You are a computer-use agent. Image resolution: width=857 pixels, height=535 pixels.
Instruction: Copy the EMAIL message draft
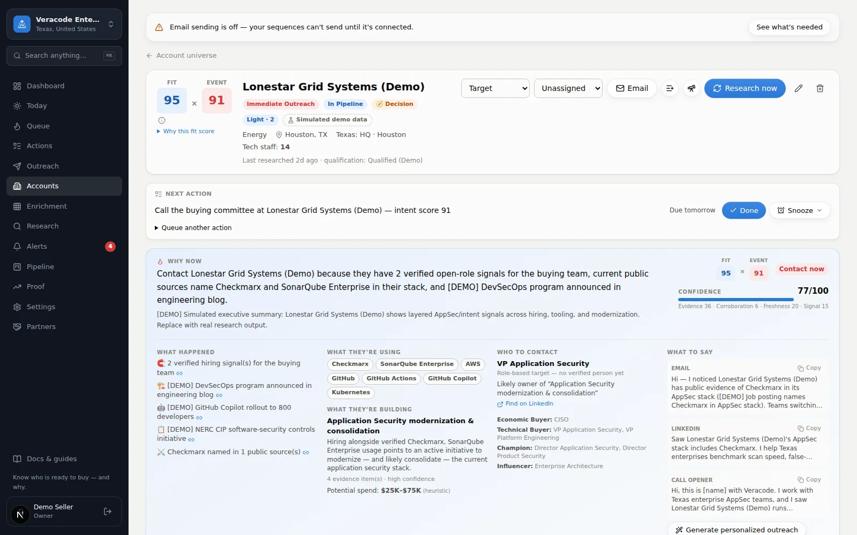[x=809, y=368]
